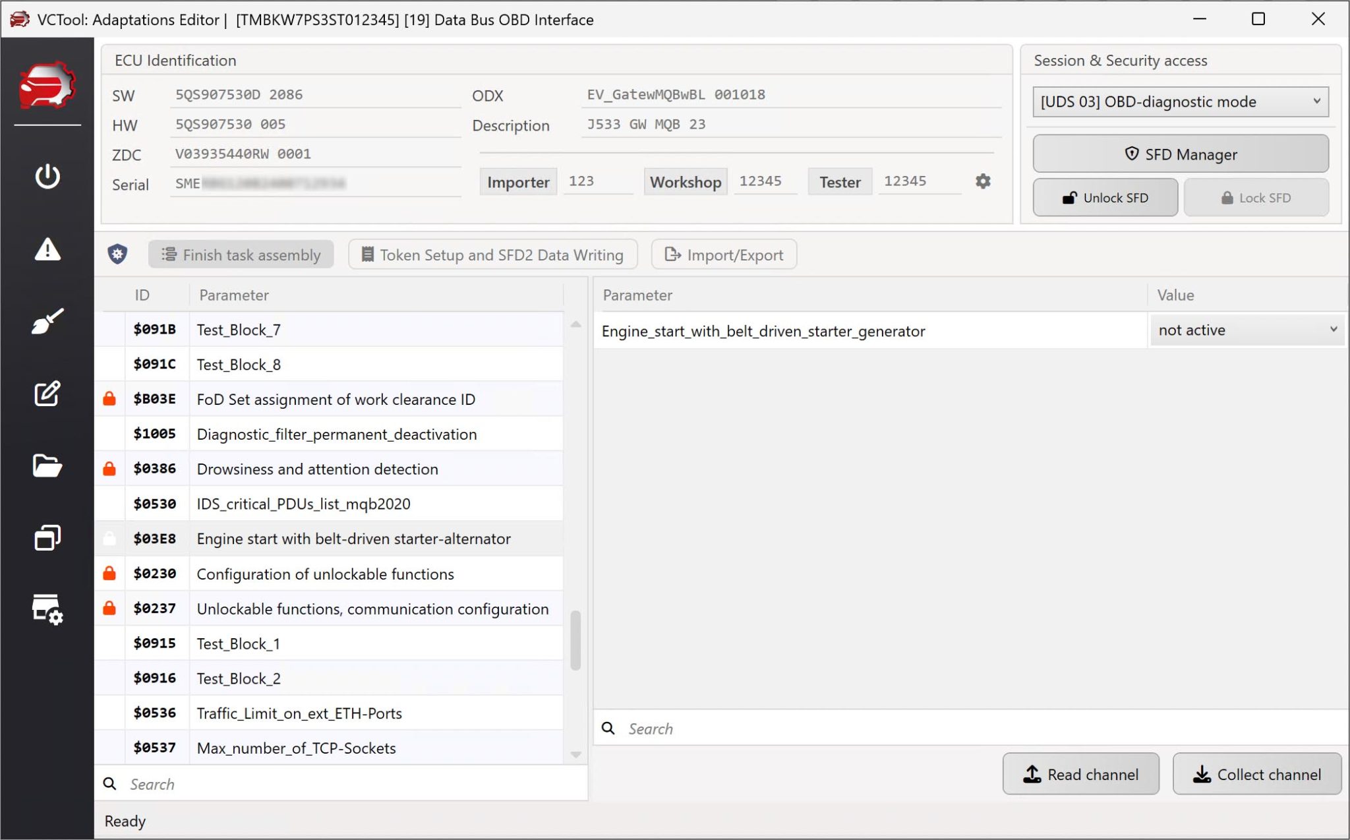1350x840 pixels.
Task: Click the overlapping windows sidebar icon
Action: (47, 537)
